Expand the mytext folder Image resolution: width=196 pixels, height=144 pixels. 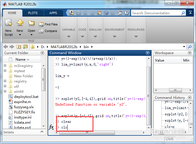click(x=5, y=70)
